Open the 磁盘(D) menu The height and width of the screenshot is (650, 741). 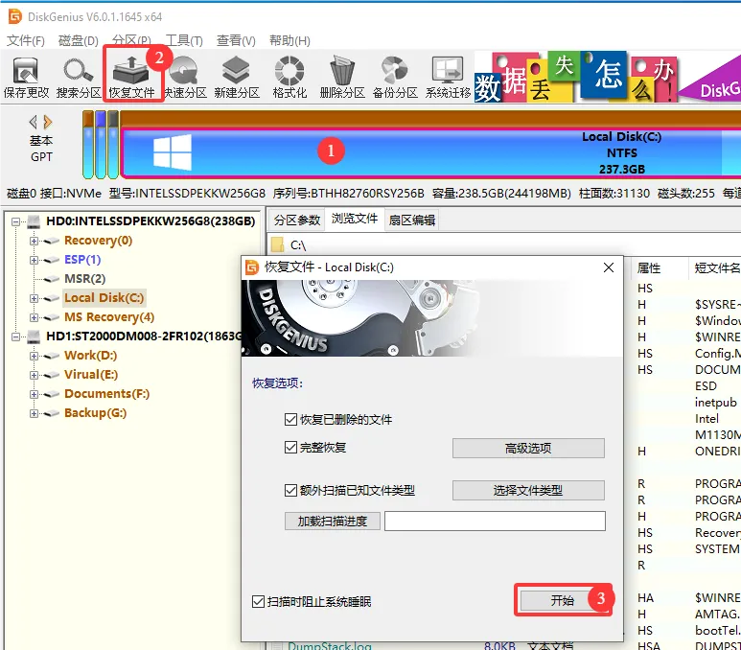(x=78, y=40)
